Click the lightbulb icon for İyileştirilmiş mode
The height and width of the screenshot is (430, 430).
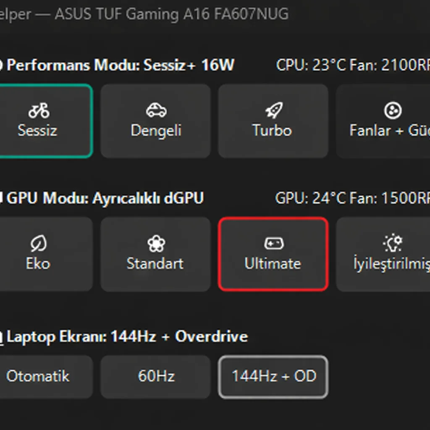coord(393,244)
